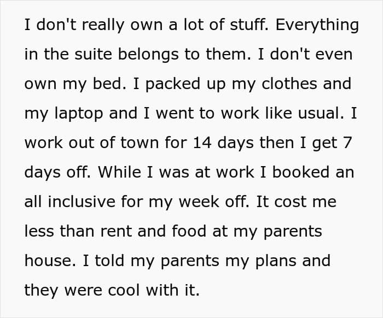The height and width of the screenshot is (318, 383).
Task: Click the word "rent" in the eighth line
Action: point(116,231)
